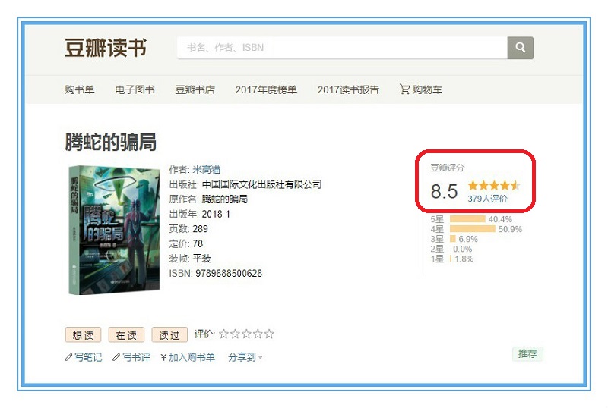Click the book search input field

pos(342,48)
